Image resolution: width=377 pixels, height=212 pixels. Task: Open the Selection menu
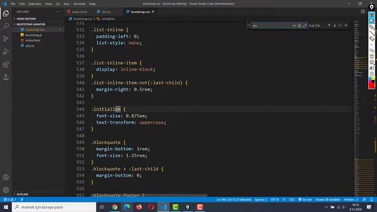(x=35, y=4)
